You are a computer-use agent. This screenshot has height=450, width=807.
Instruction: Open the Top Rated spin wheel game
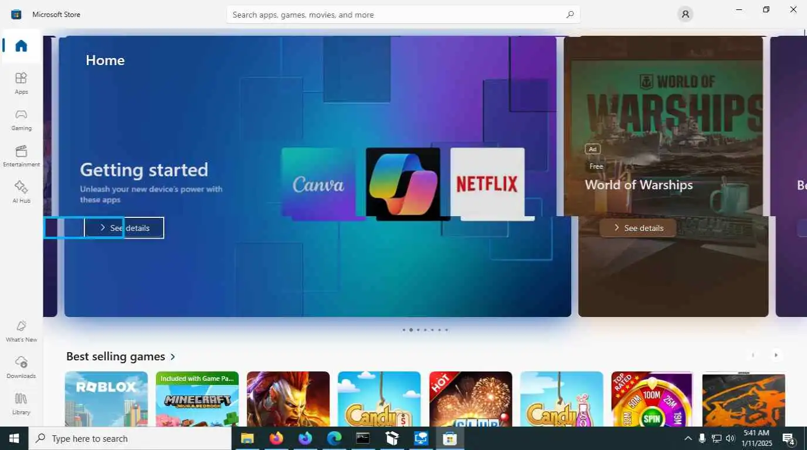[x=652, y=399]
